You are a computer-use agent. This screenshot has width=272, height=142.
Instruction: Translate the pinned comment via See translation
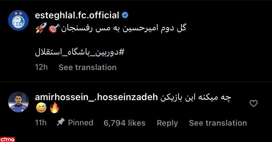pyautogui.click(x=218, y=123)
